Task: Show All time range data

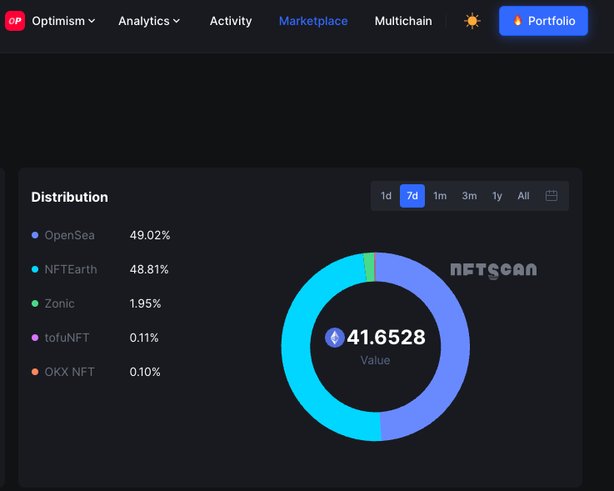Action: coord(523,196)
